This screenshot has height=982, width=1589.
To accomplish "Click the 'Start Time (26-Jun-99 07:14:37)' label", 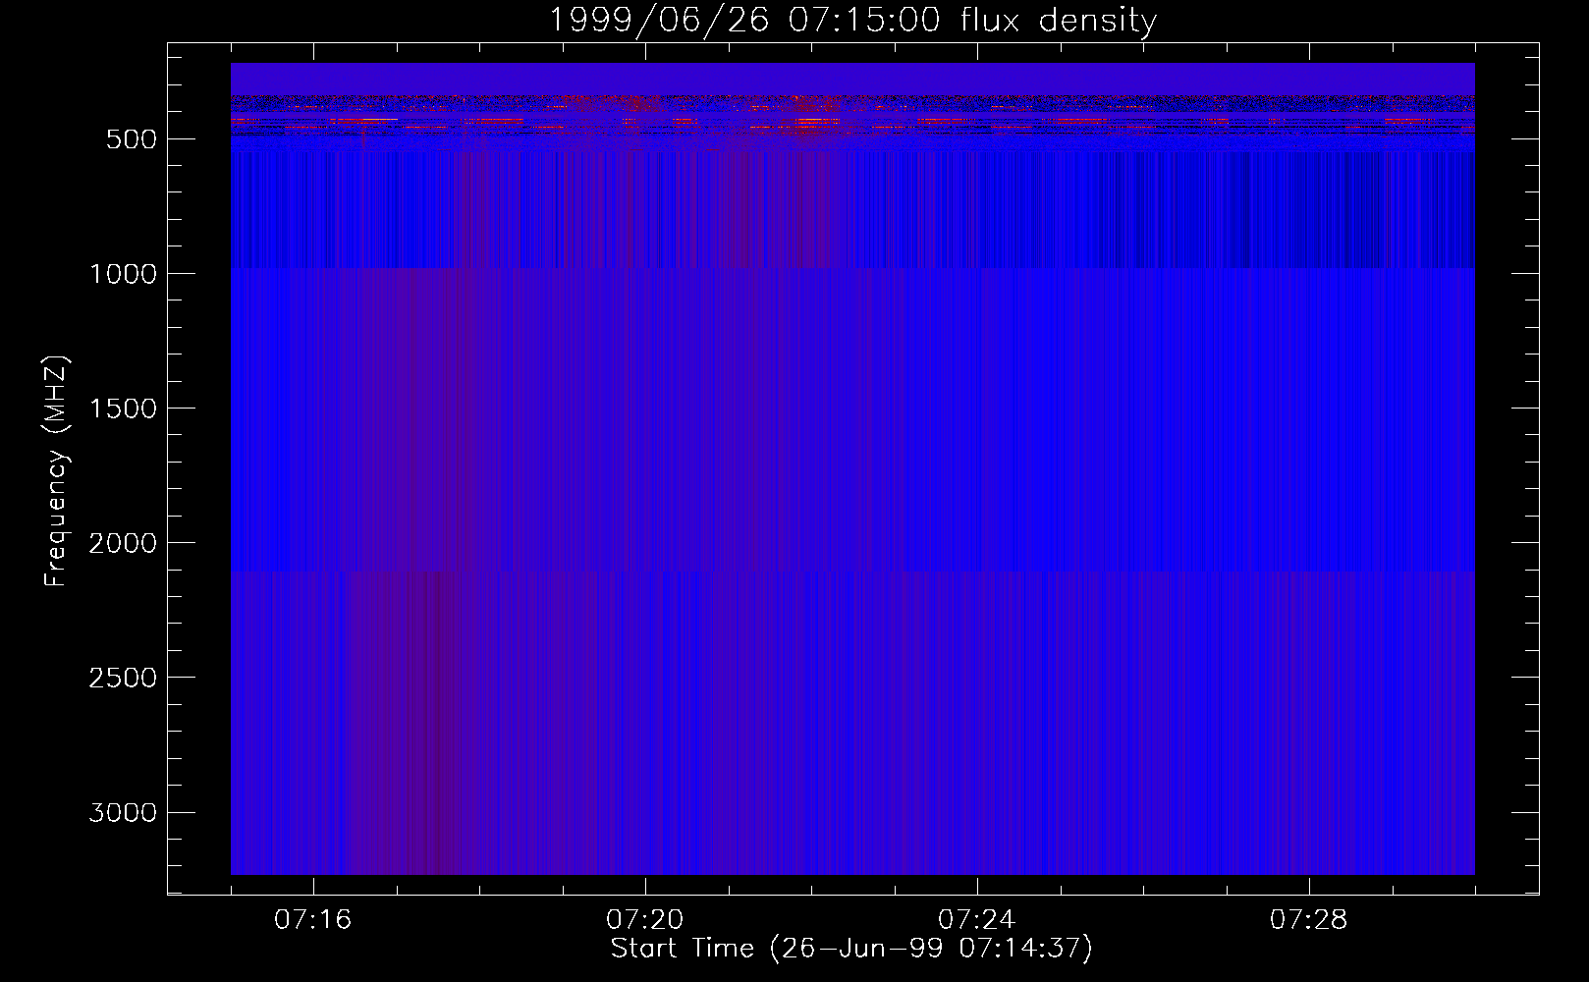I will tap(851, 949).
